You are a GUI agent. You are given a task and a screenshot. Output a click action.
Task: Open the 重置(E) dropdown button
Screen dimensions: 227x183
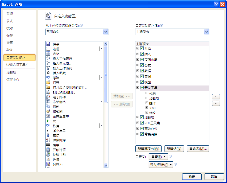(x=158, y=157)
